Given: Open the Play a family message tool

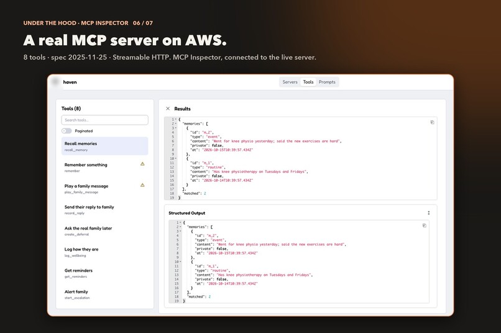Looking at the screenshot, I should (105, 189).
